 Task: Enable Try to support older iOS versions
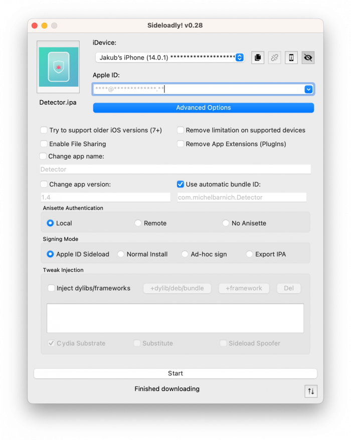point(44,130)
